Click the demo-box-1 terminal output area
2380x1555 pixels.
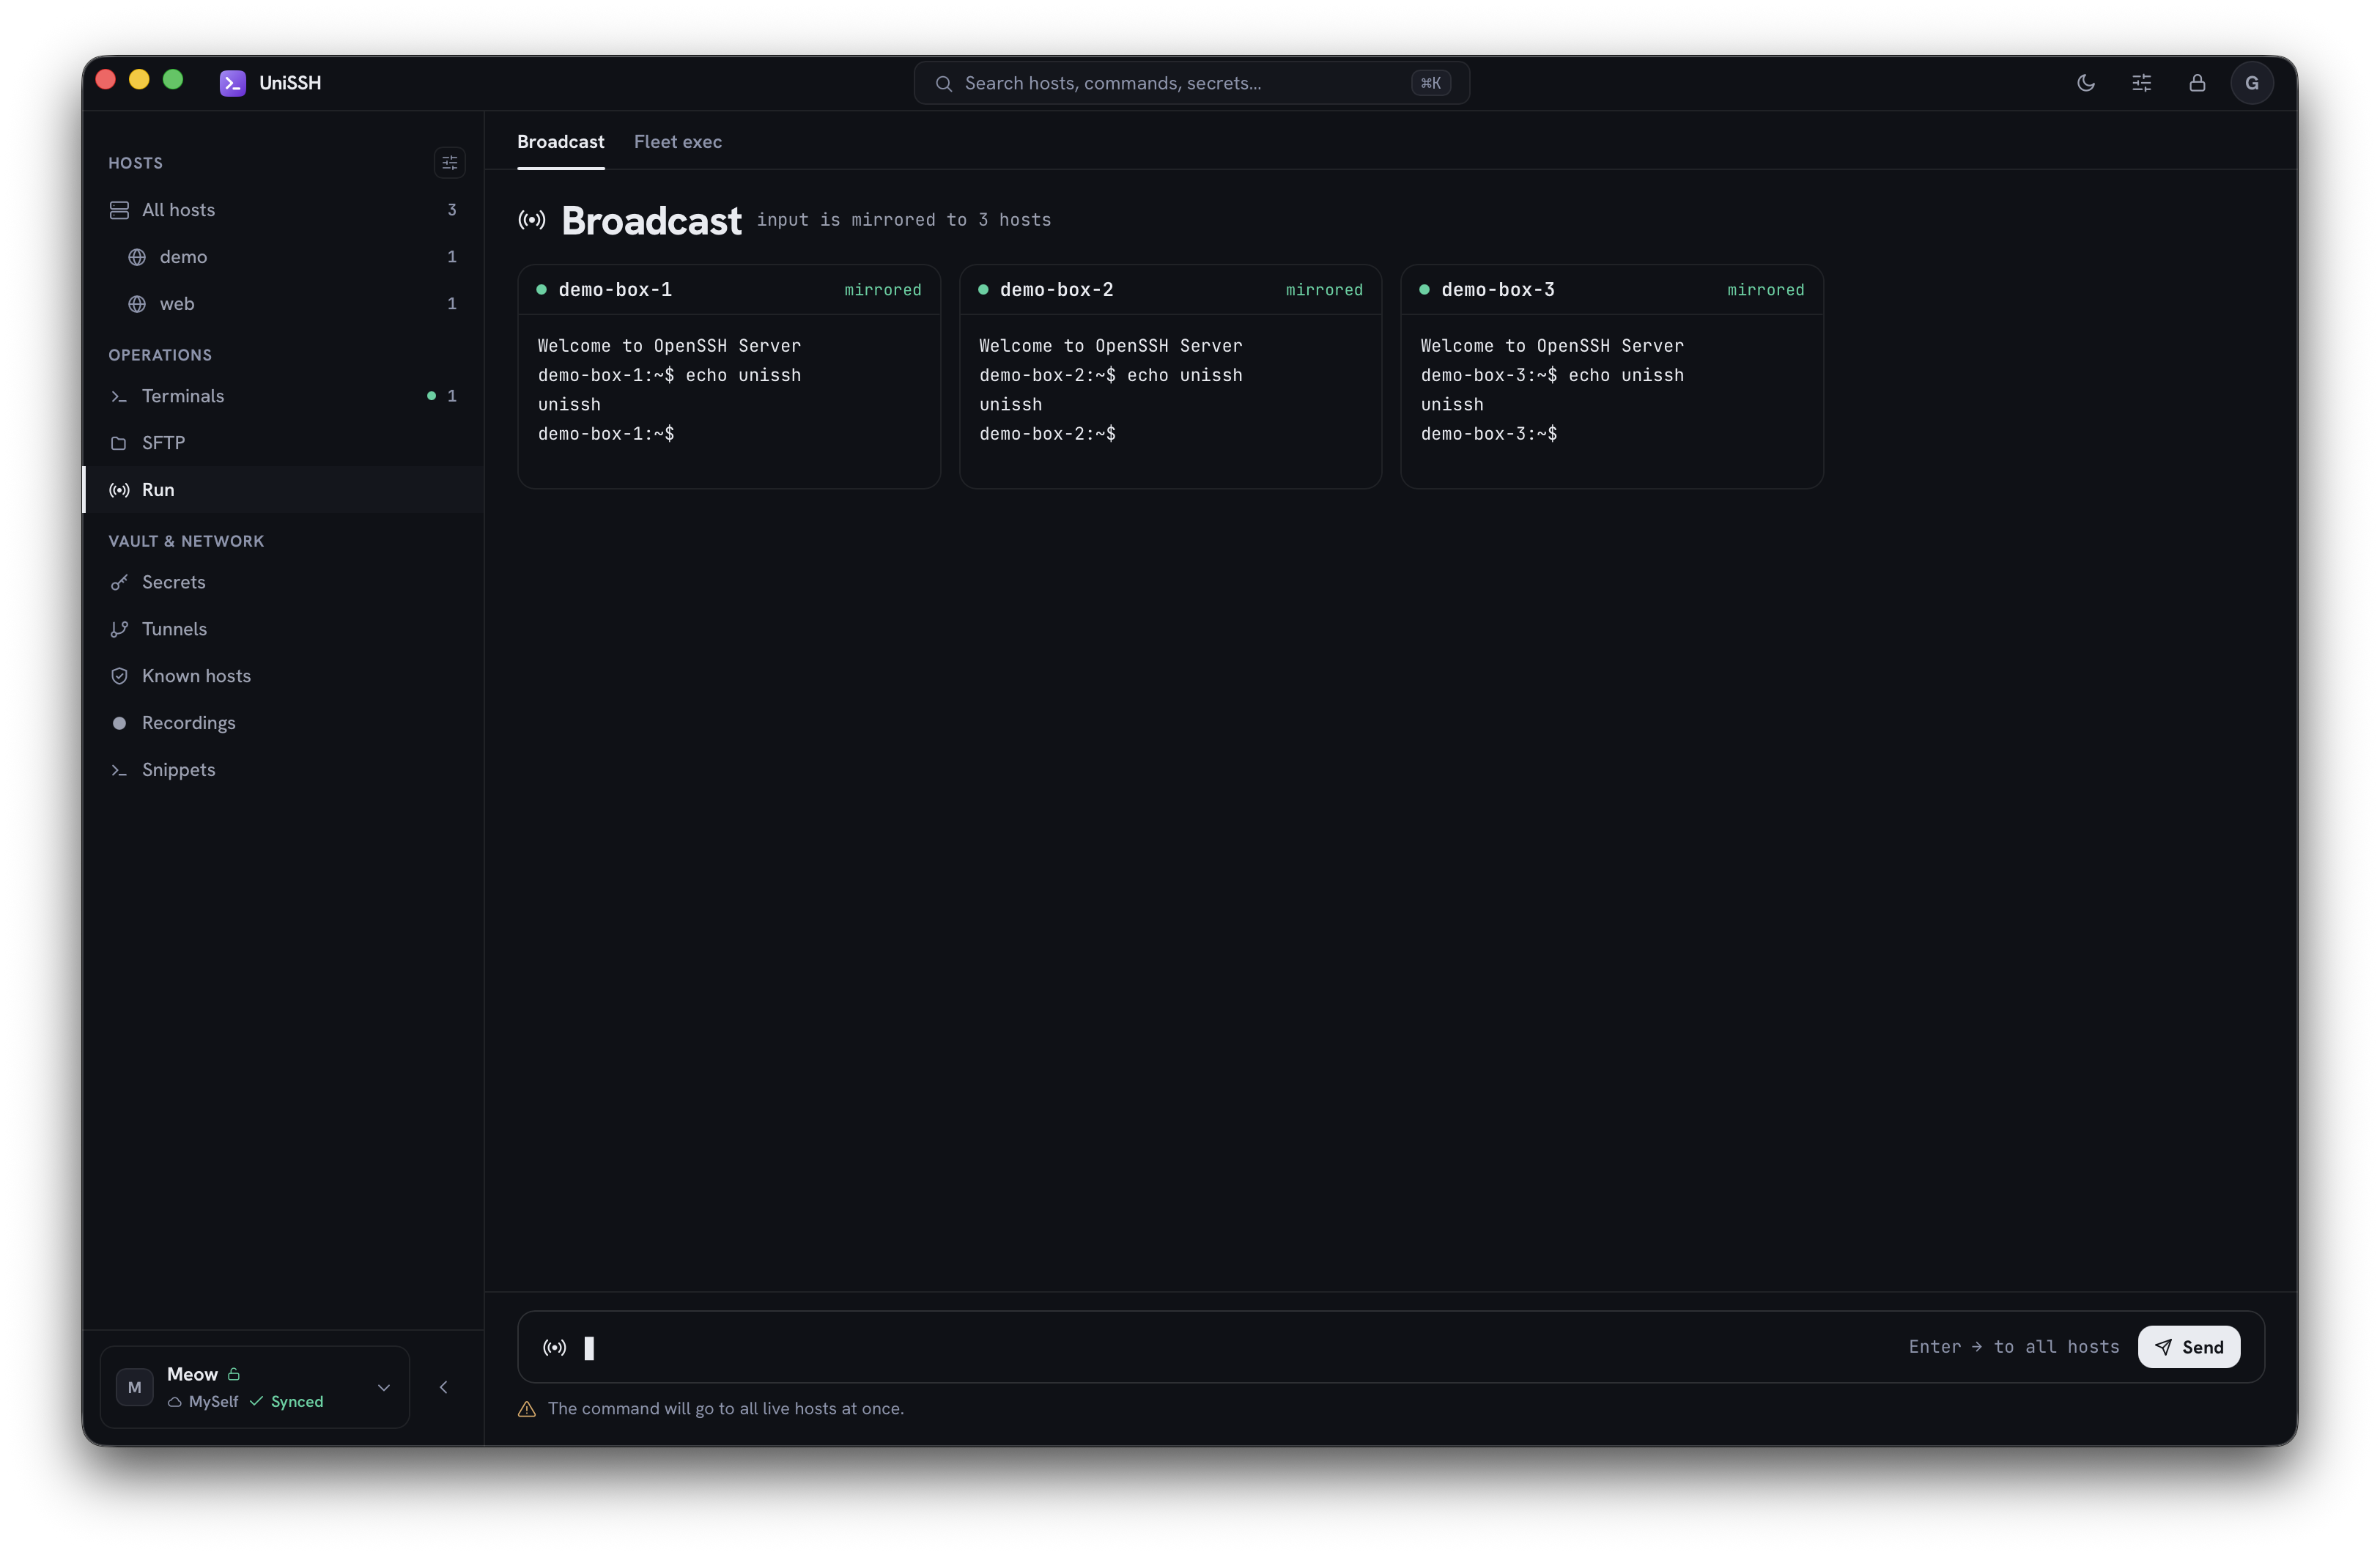(729, 401)
